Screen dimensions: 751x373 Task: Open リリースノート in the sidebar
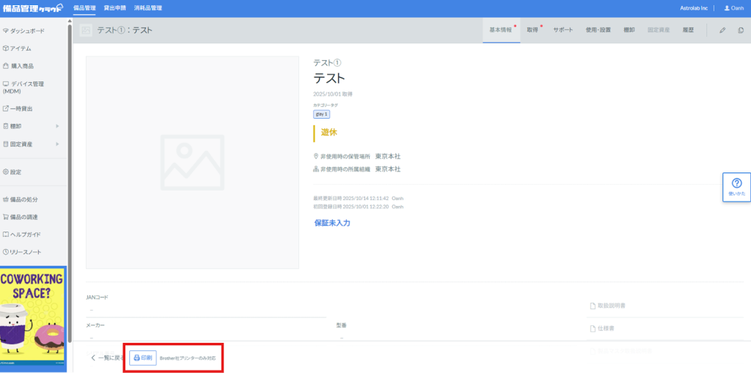pyautogui.click(x=25, y=252)
